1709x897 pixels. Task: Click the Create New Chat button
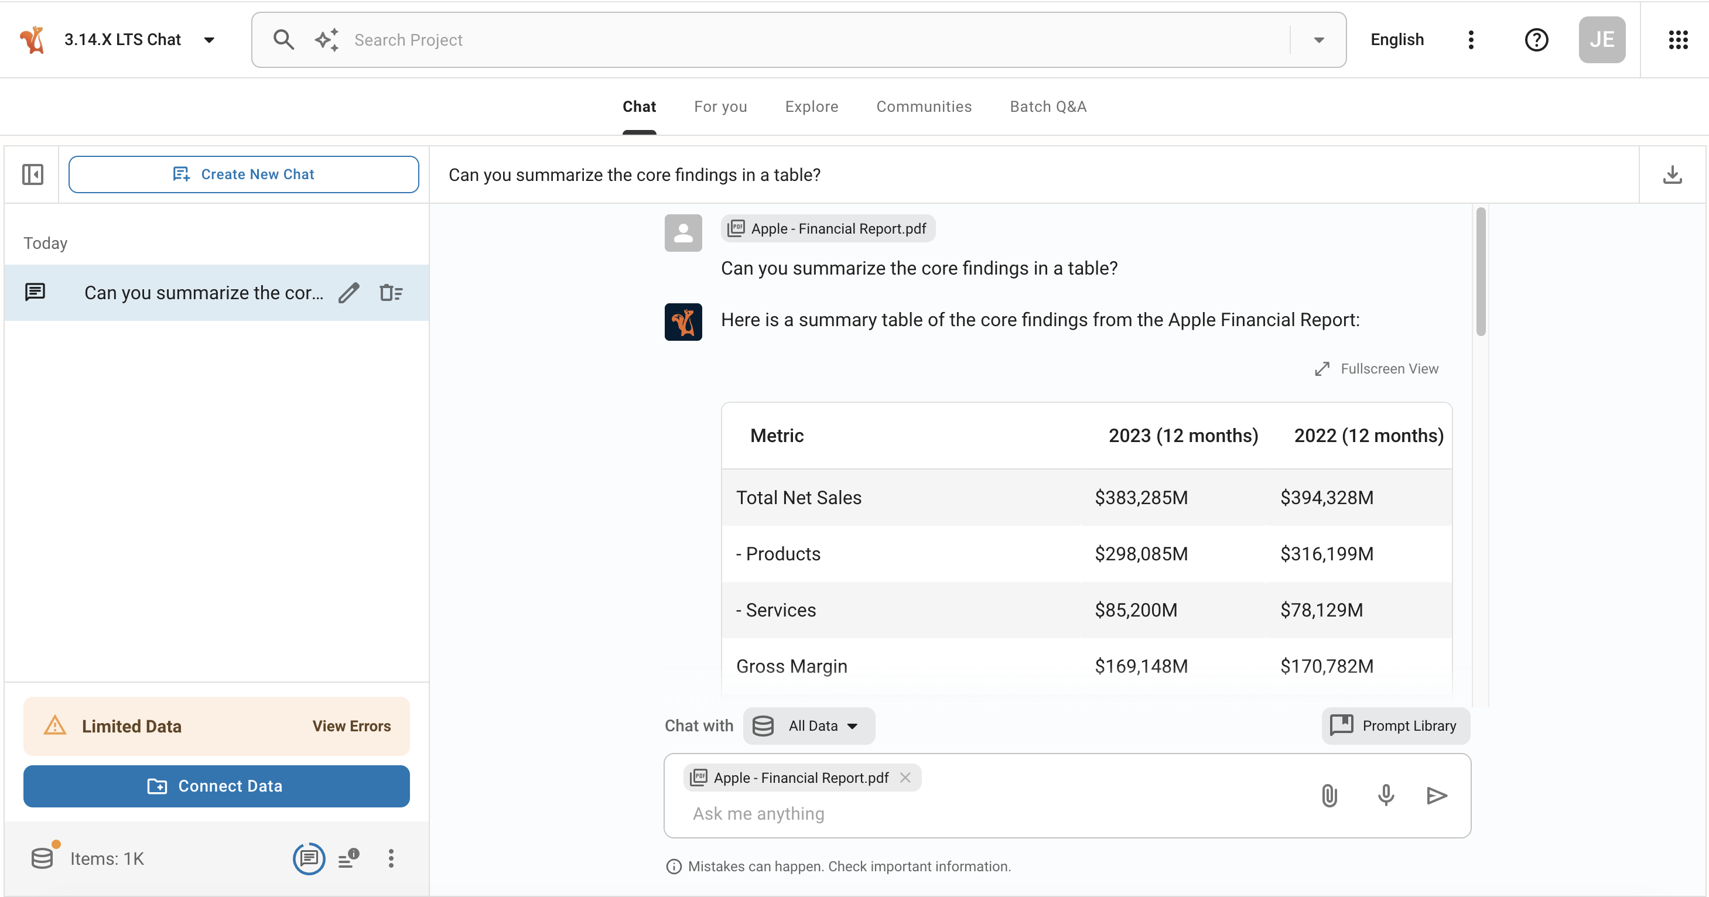click(x=244, y=174)
